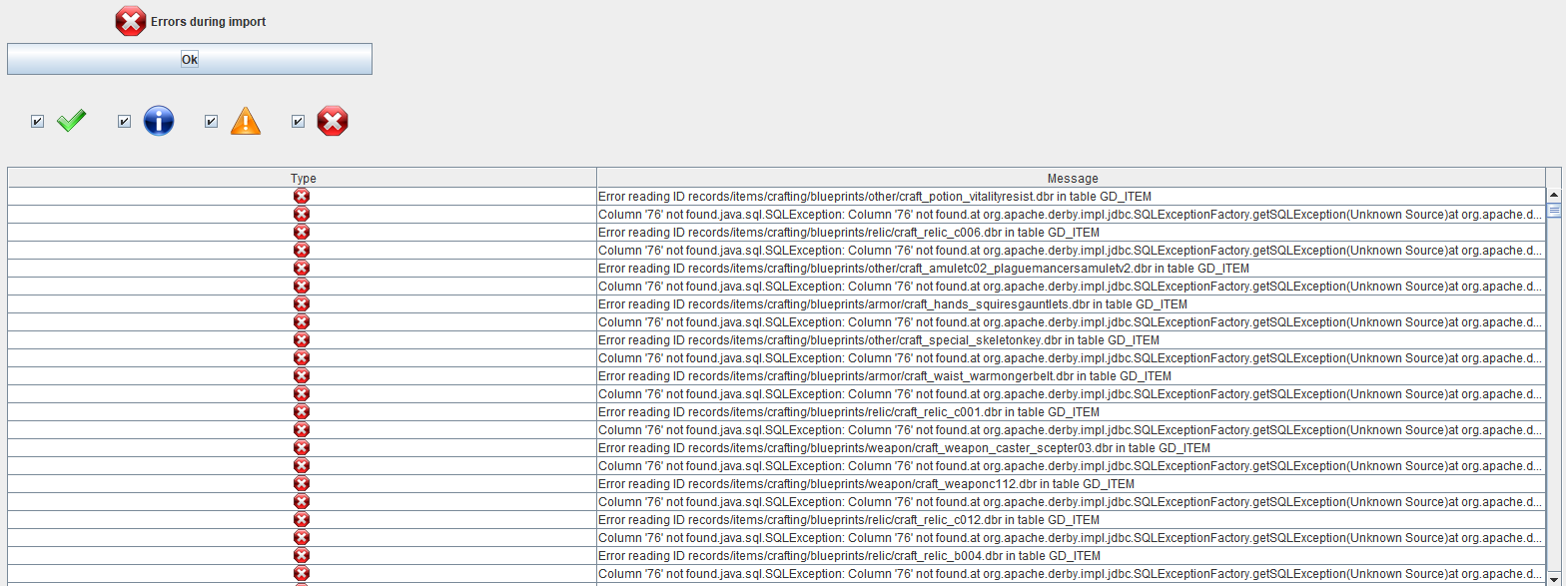Toggle the success messages checkbox
The image size is (1566, 586).
coord(38,122)
